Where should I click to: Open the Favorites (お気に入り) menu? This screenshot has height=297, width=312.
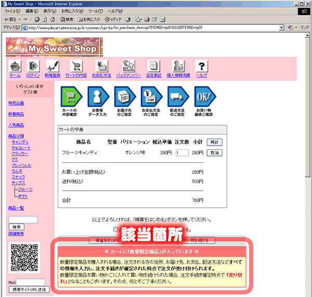(72, 11)
